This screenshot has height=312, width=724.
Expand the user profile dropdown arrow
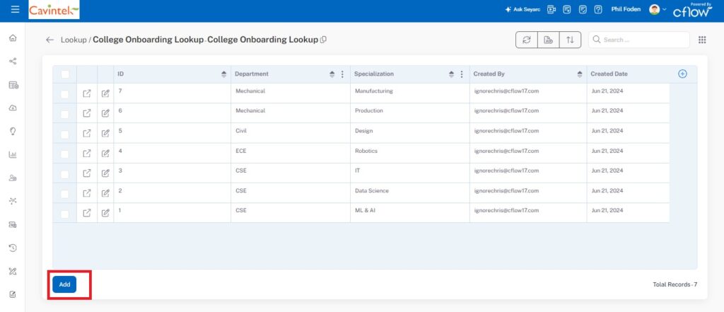[x=664, y=9]
